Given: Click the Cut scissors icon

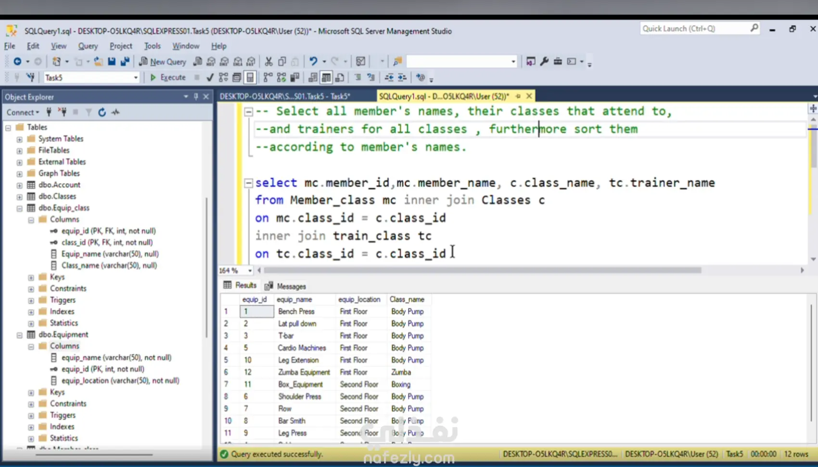Looking at the screenshot, I should click(268, 62).
